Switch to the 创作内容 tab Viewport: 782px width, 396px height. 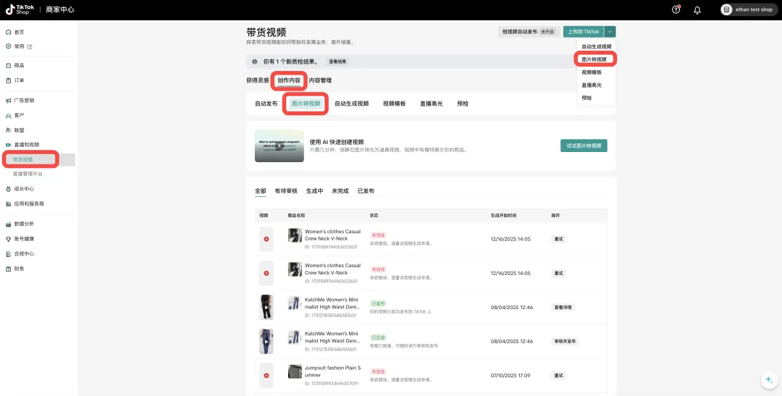point(289,80)
